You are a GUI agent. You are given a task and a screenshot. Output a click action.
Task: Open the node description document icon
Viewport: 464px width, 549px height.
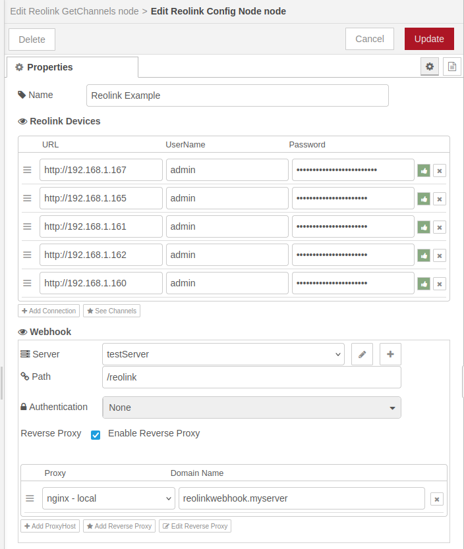[x=452, y=66]
